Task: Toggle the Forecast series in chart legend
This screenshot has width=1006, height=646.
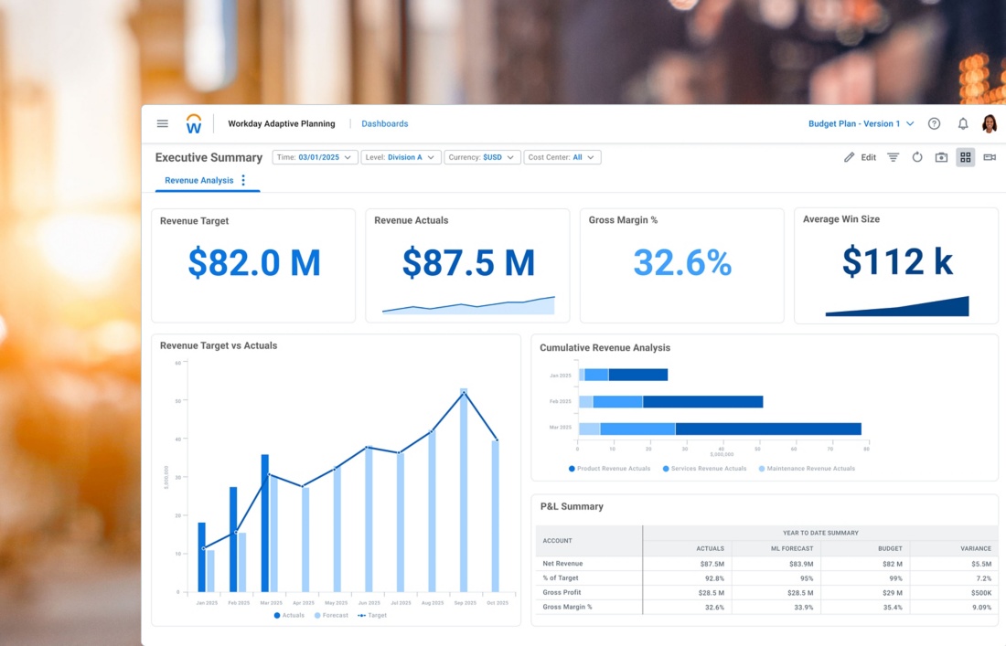Action: (331, 615)
